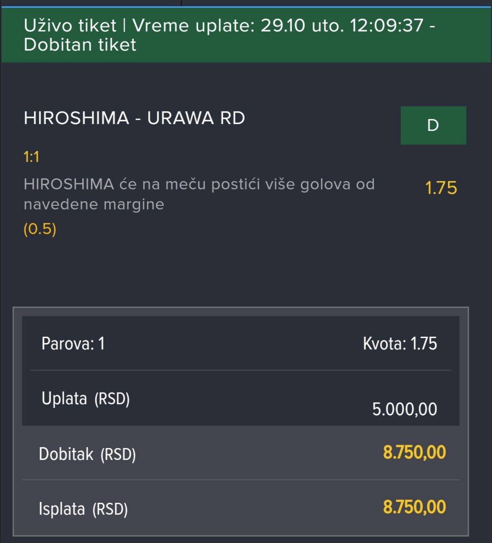
Task: Click the Parova: 1 label
Action: tap(73, 344)
